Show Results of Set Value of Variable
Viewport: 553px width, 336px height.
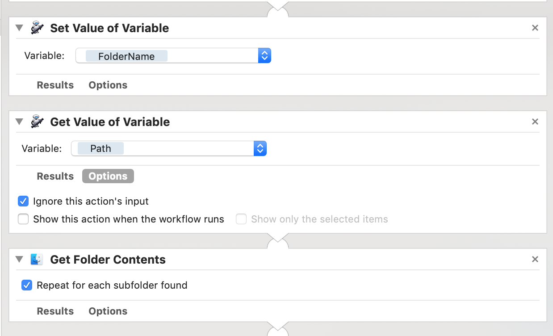(55, 85)
